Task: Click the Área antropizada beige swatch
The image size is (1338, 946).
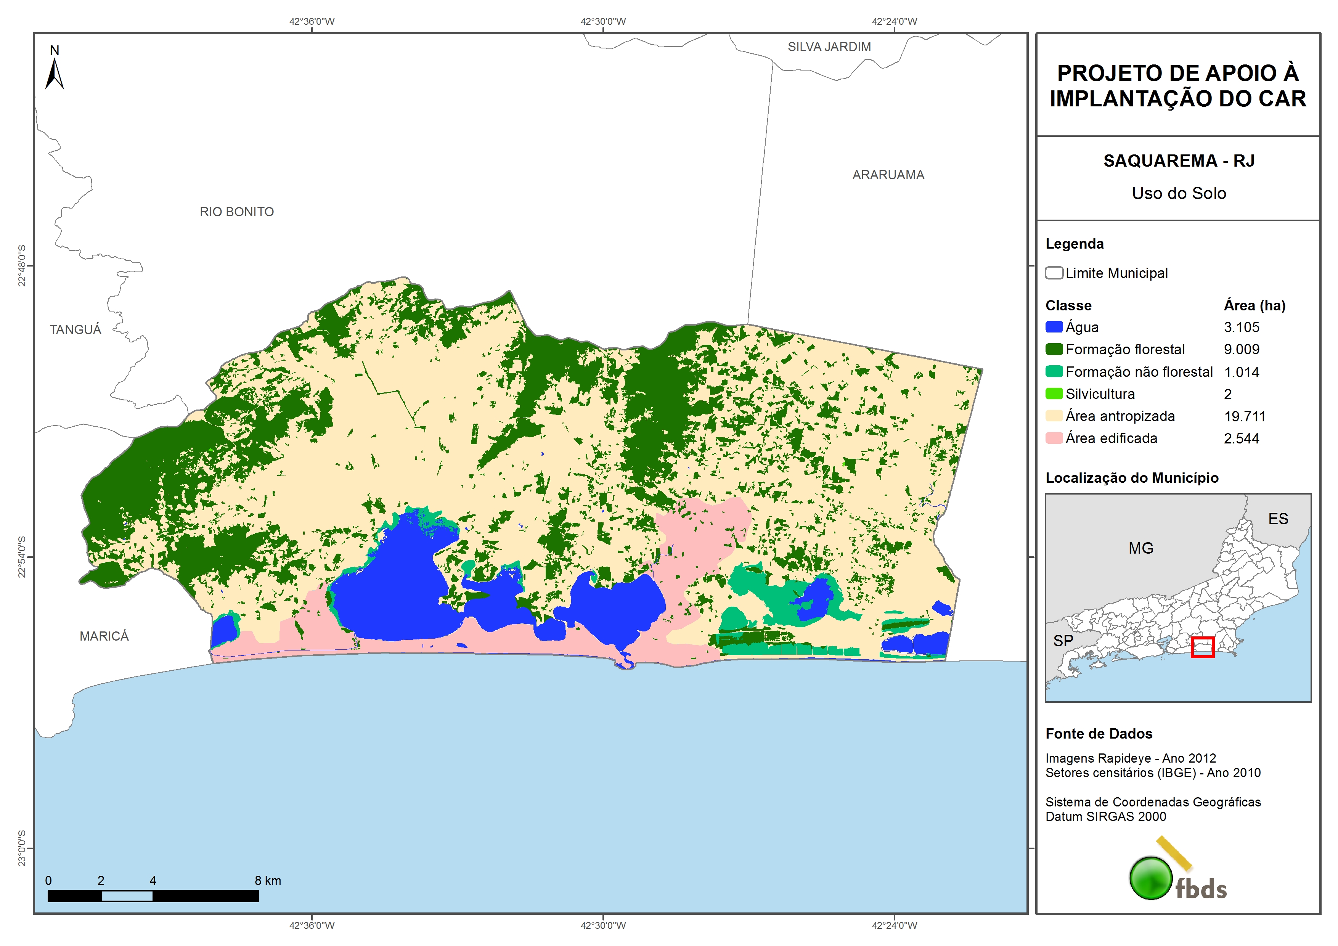Action: pyautogui.click(x=1054, y=416)
